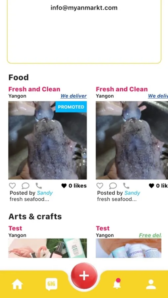Open the promoted seafood post image
The height and width of the screenshot is (298, 168).
point(48,140)
